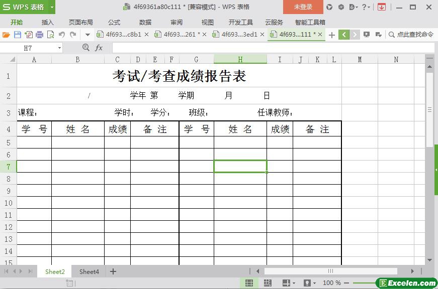Select the 课程: cell

click(x=27, y=112)
